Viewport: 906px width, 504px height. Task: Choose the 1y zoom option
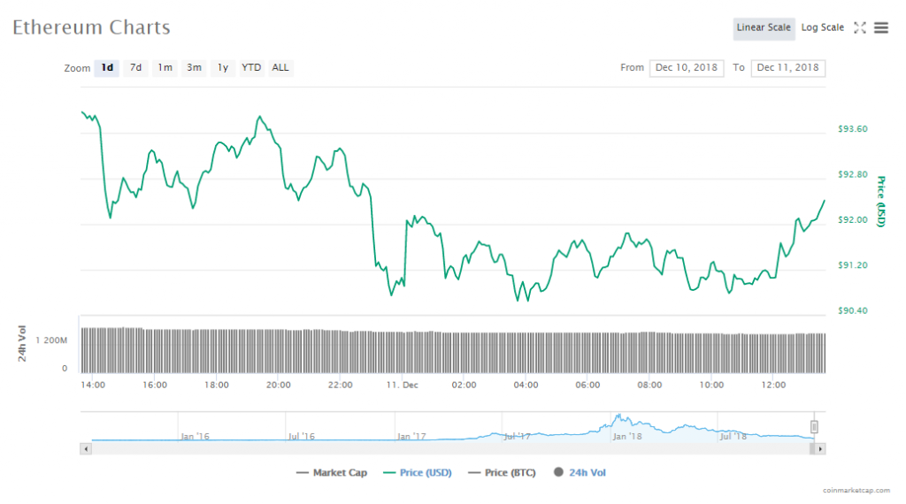(x=223, y=68)
